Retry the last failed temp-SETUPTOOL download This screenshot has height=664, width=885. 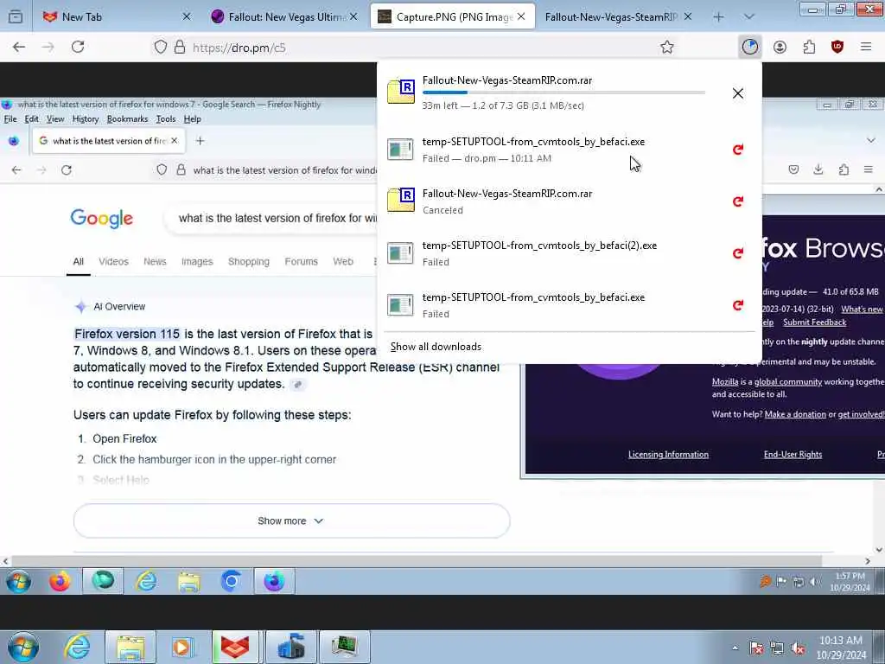tap(737, 305)
